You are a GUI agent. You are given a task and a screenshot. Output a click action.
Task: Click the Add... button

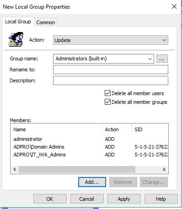92,182
